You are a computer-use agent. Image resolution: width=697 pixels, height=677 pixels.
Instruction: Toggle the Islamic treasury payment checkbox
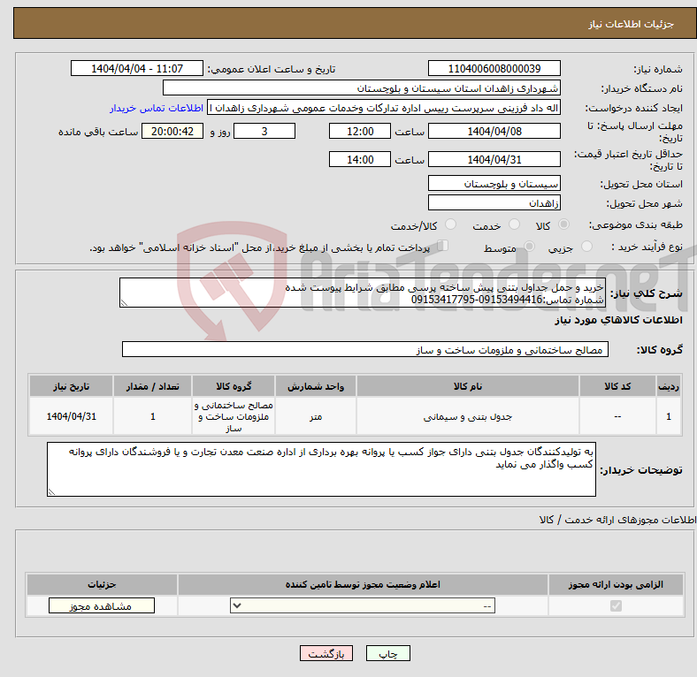(x=443, y=246)
